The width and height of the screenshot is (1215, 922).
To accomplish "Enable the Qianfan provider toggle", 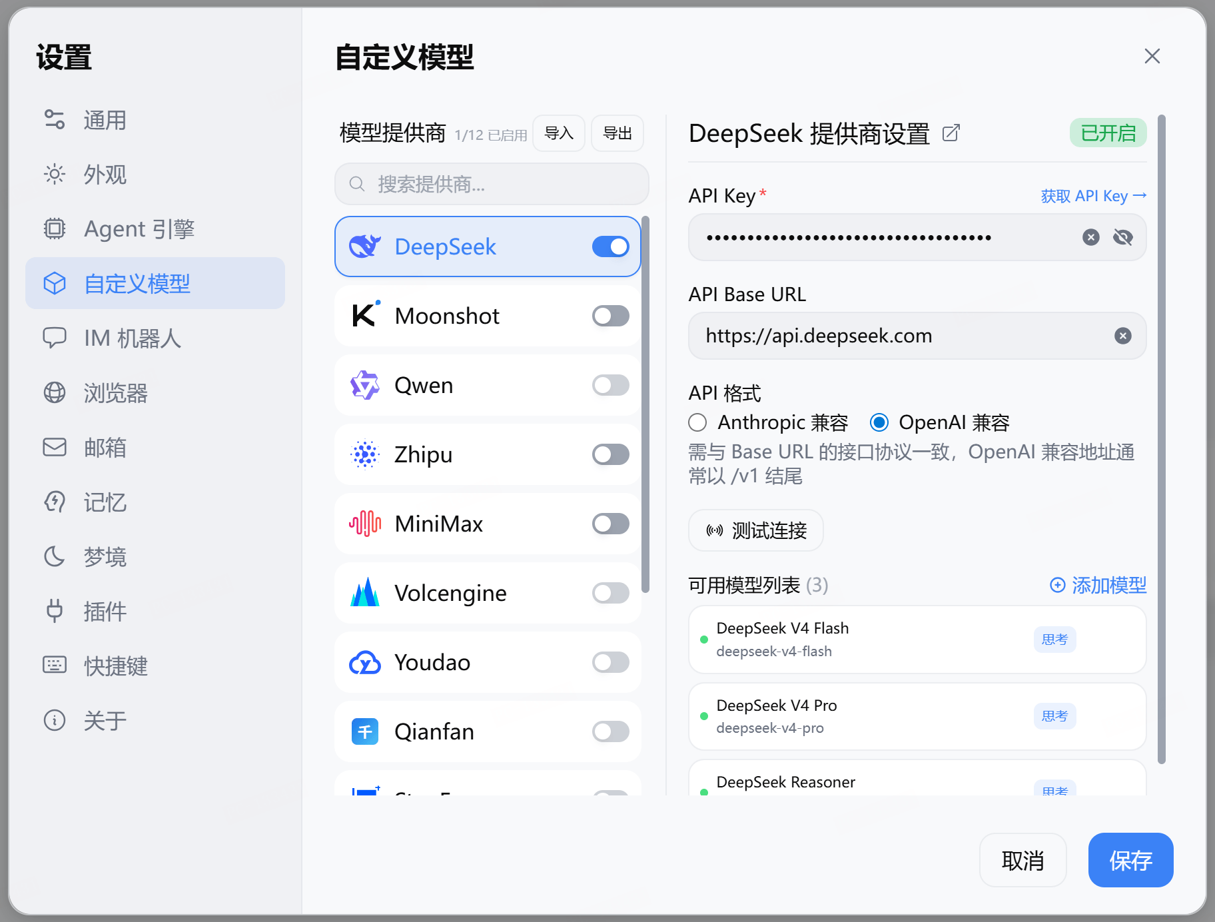I will pos(611,731).
